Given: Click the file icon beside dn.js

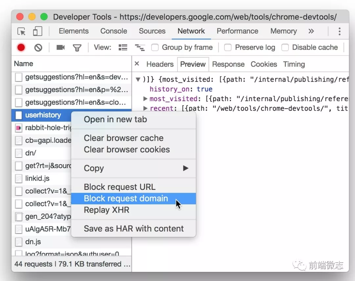Looking at the screenshot, I should 18,242.
